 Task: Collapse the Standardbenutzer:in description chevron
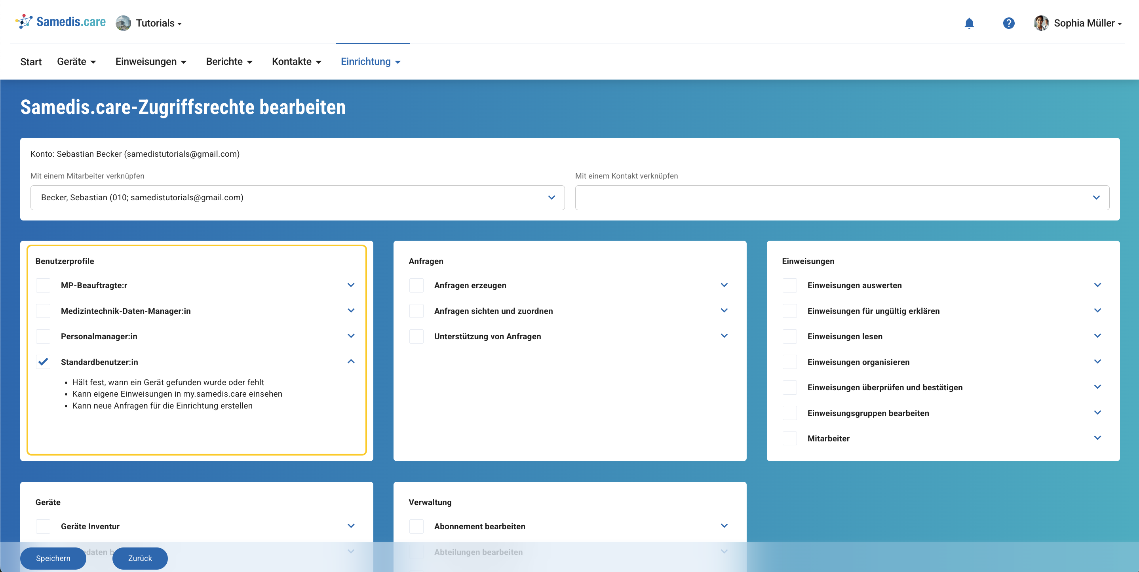[x=351, y=361]
